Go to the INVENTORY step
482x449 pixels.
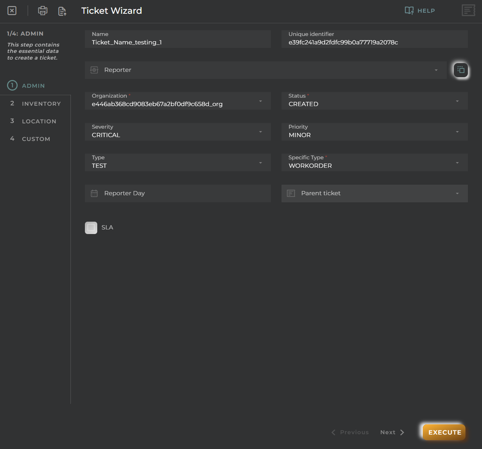pyautogui.click(x=35, y=104)
